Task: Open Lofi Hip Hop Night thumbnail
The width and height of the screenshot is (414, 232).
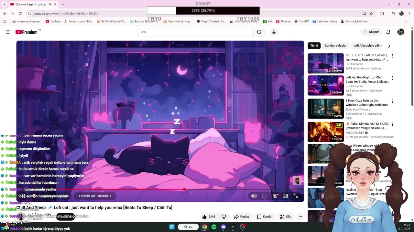Action: (x=326, y=85)
